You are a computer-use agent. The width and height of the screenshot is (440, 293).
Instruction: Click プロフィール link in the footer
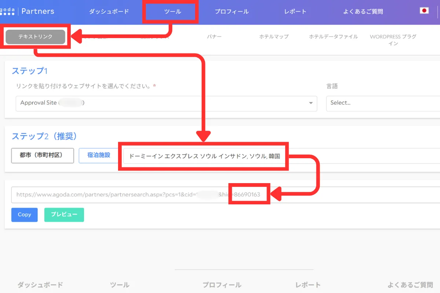click(x=222, y=285)
